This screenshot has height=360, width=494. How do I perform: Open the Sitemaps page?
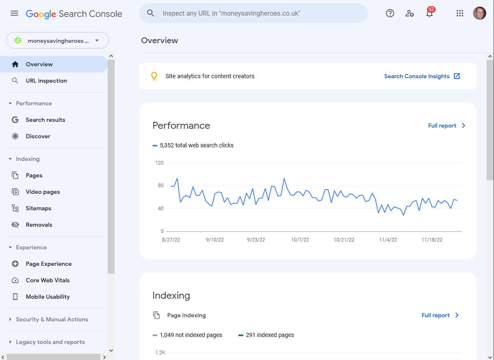[x=38, y=208]
